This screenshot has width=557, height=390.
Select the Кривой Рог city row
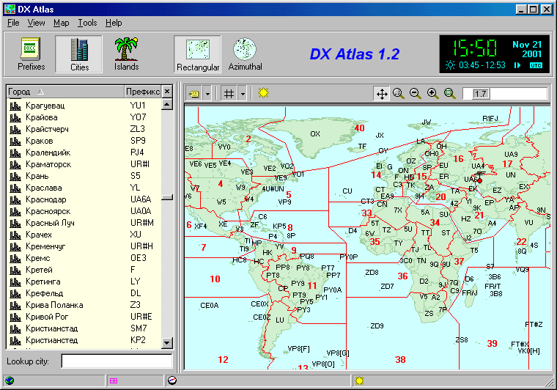click(x=84, y=317)
